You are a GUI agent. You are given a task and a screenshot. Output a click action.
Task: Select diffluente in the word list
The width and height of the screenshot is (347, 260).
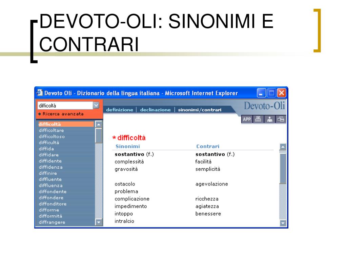[50, 179]
